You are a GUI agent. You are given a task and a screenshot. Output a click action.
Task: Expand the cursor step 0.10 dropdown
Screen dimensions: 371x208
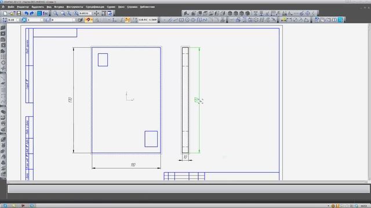(18, 20)
